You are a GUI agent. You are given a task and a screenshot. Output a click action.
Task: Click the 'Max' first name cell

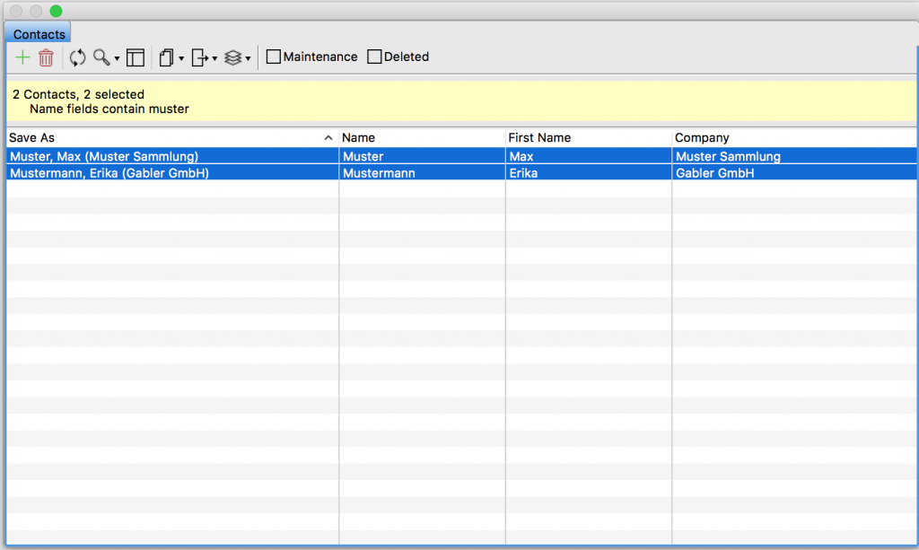coord(589,156)
